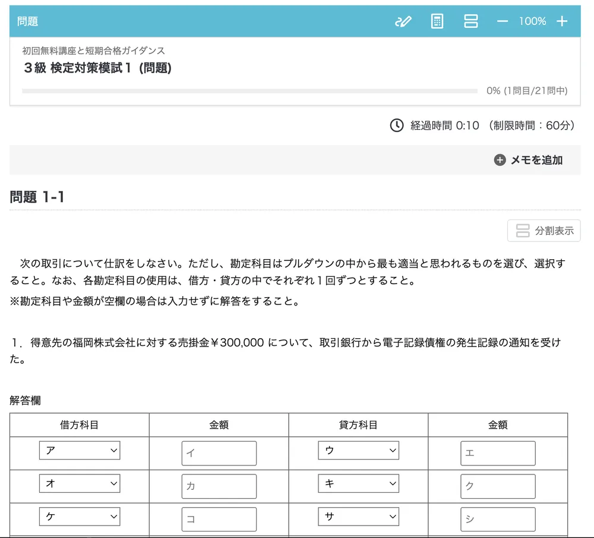Click the 3級 検定対策模試1 (問題) title

coord(97,68)
